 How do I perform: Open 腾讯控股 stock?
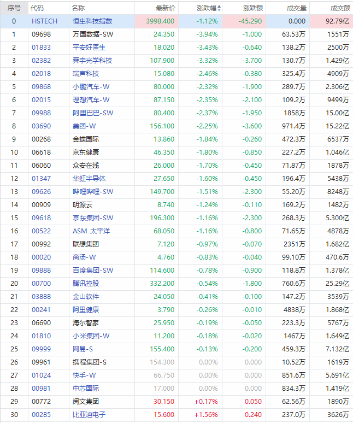point(86,284)
